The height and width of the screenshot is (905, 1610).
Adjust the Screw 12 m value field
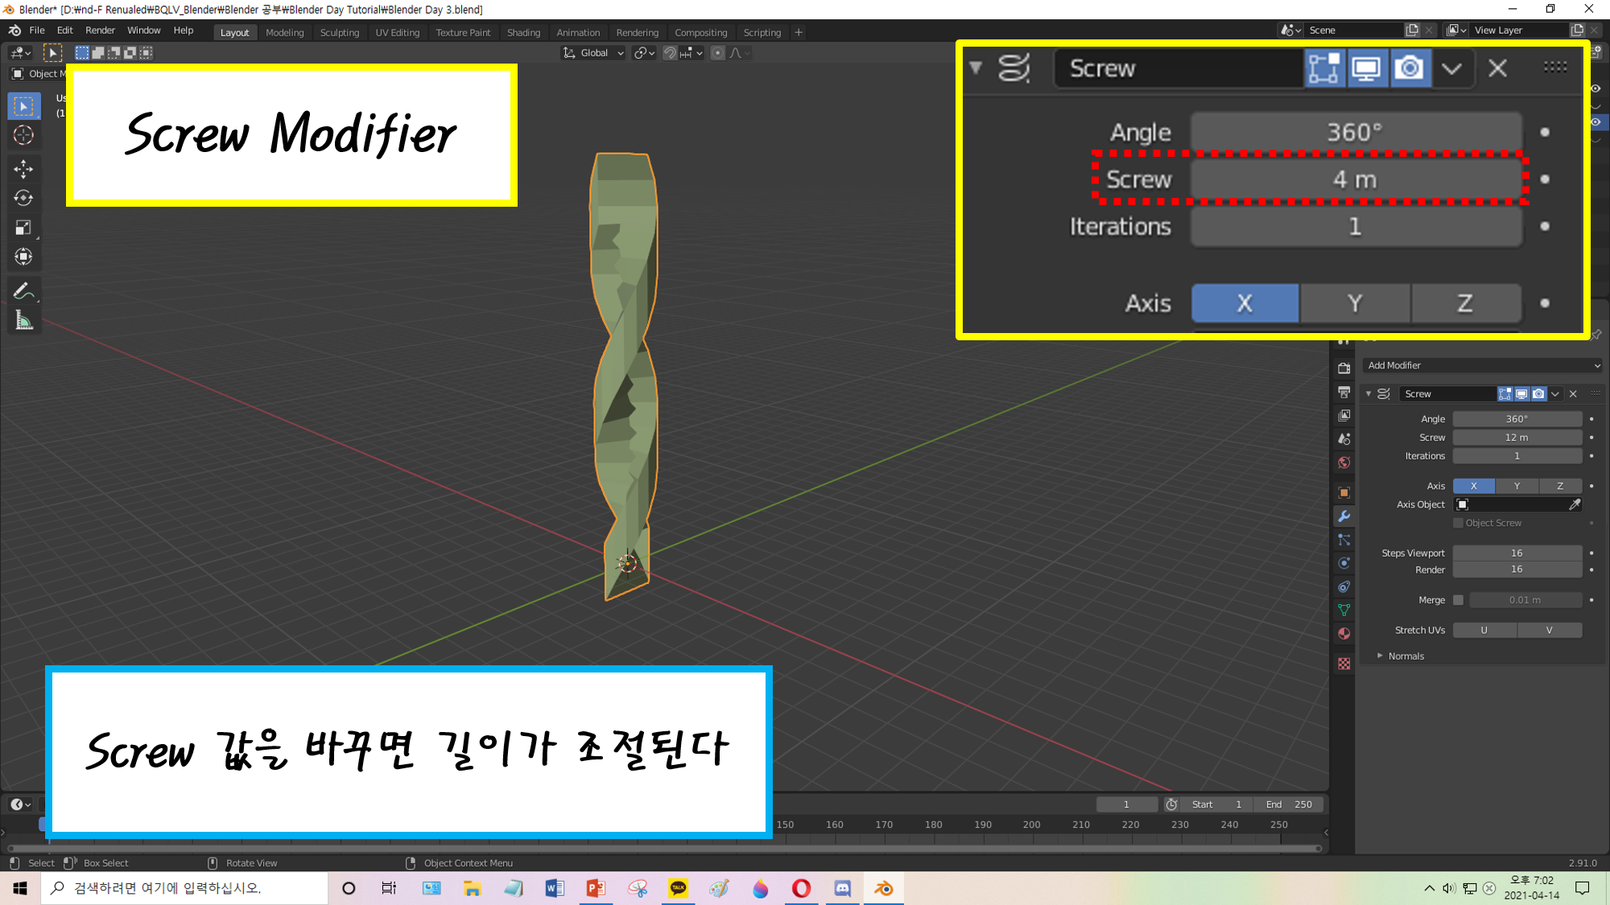pyautogui.click(x=1517, y=438)
